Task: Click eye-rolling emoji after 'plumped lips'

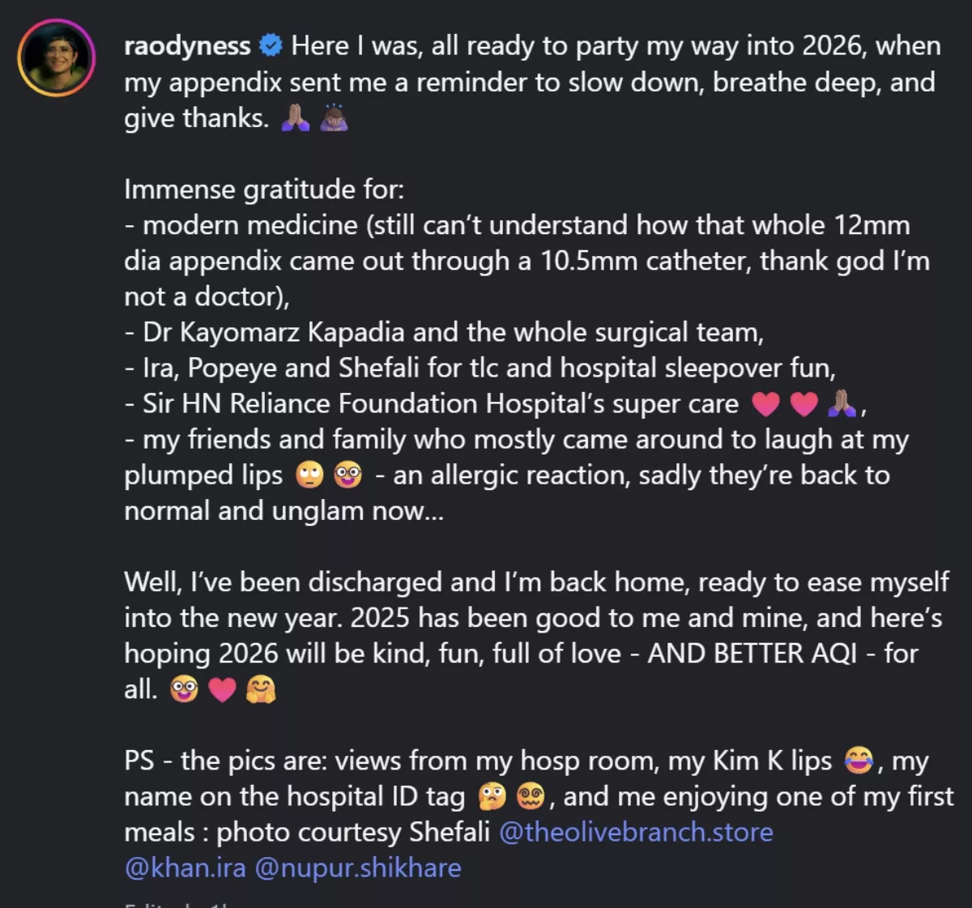Action: [310, 475]
